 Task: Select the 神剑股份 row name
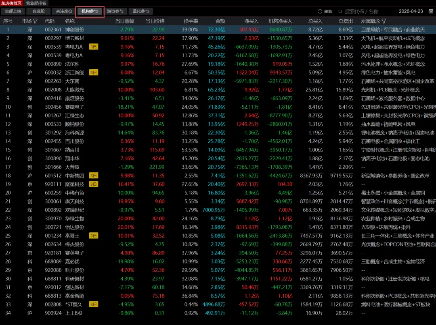click(75, 30)
